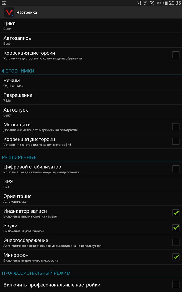
Task: Tap the battery indicator icon
Action: (x=166, y=3)
